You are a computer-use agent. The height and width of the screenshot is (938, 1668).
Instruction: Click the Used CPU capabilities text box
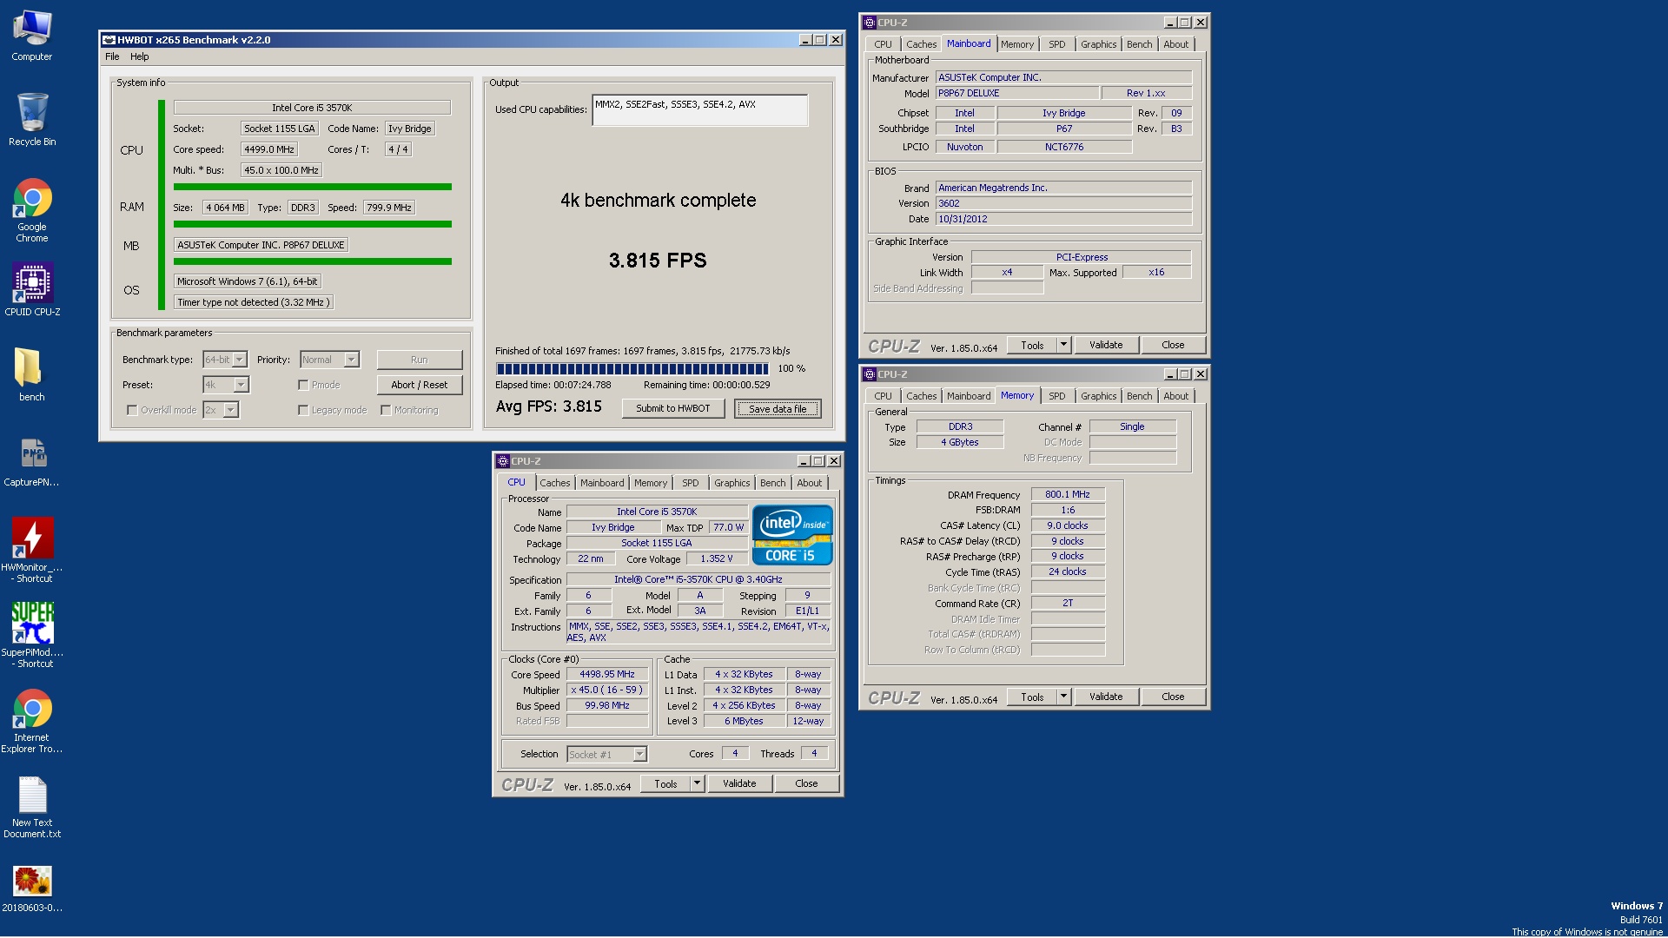tap(700, 110)
